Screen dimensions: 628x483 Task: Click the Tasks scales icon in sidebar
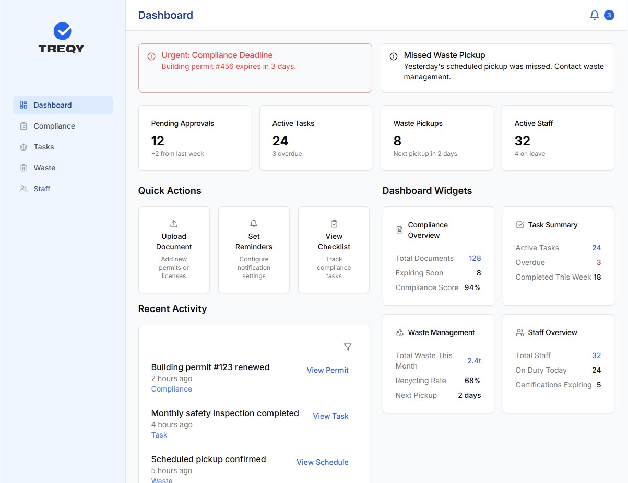(23, 147)
